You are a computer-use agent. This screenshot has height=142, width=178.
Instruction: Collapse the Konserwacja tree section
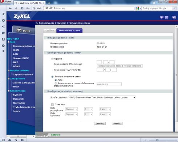point(9,91)
